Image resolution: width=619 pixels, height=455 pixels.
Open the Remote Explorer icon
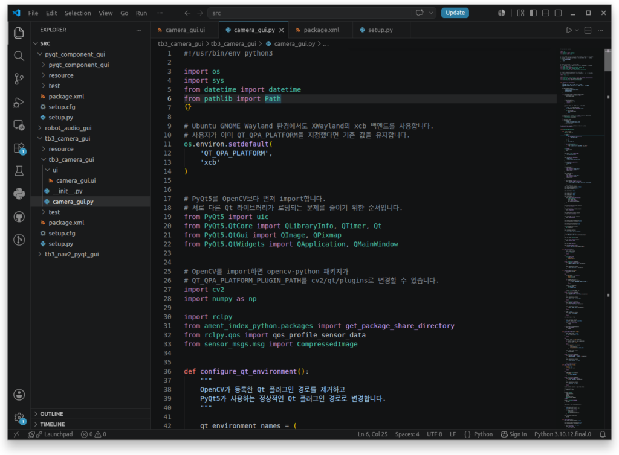tap(19, 126)
